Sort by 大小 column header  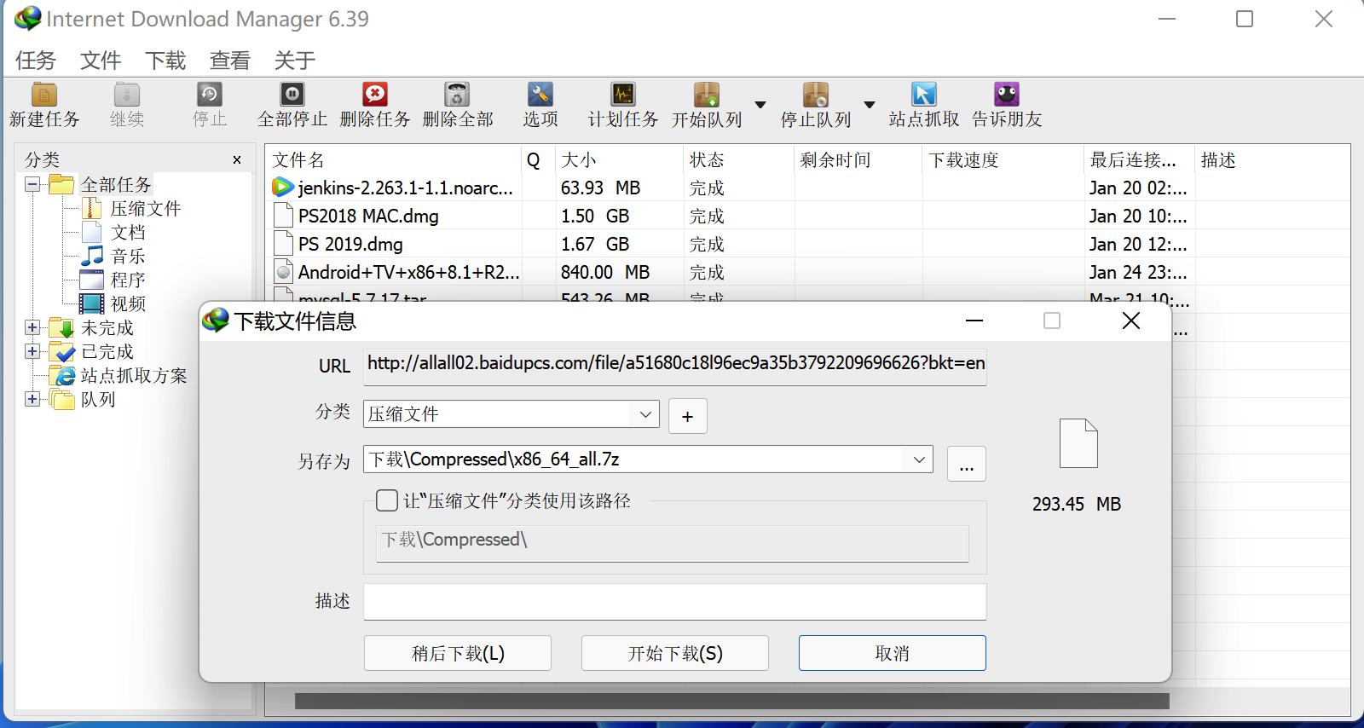620,160
